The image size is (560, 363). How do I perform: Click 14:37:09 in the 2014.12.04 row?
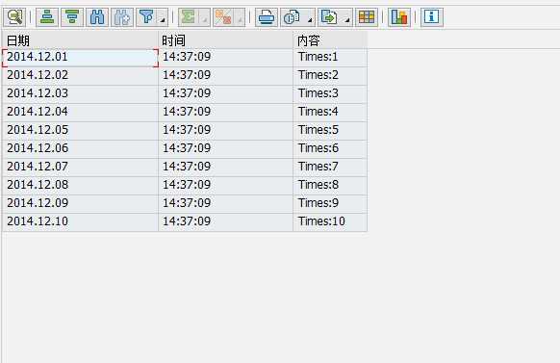coord(226,113)
